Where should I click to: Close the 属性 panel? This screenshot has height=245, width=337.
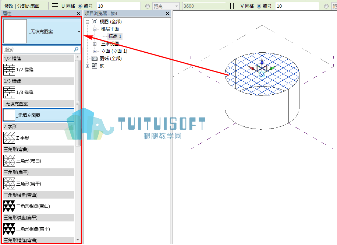tap(78, 14)
